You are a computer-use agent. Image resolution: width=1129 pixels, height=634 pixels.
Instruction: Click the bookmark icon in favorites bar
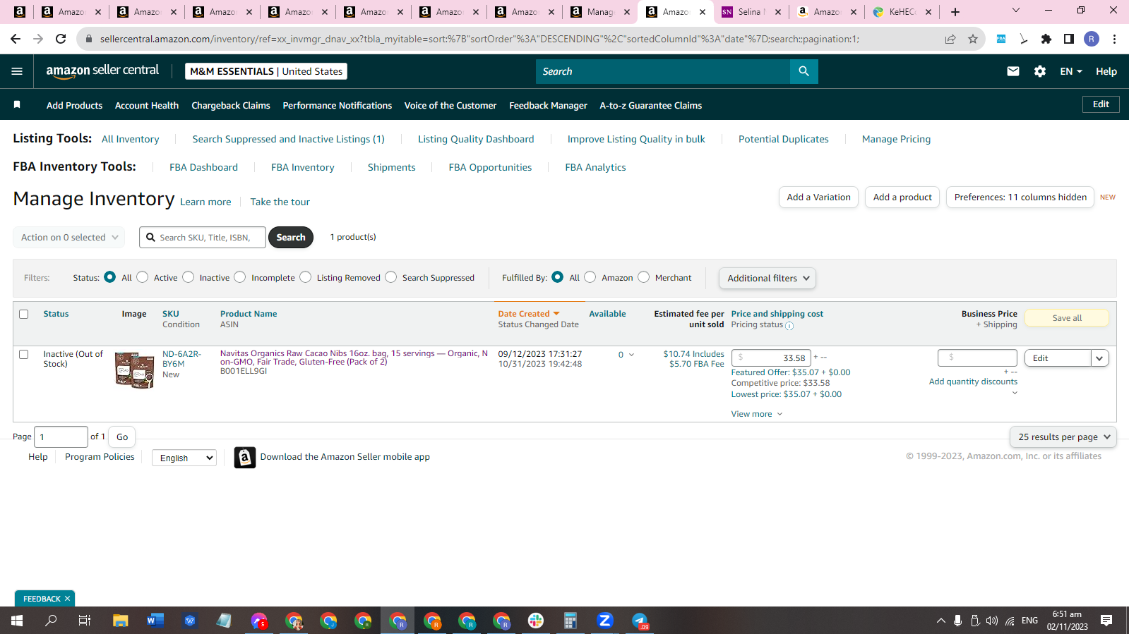[x=17, y=104]
